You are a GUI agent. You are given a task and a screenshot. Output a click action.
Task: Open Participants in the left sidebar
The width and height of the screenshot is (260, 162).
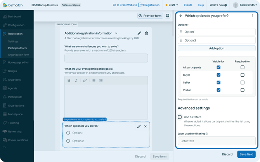point(15,97)
